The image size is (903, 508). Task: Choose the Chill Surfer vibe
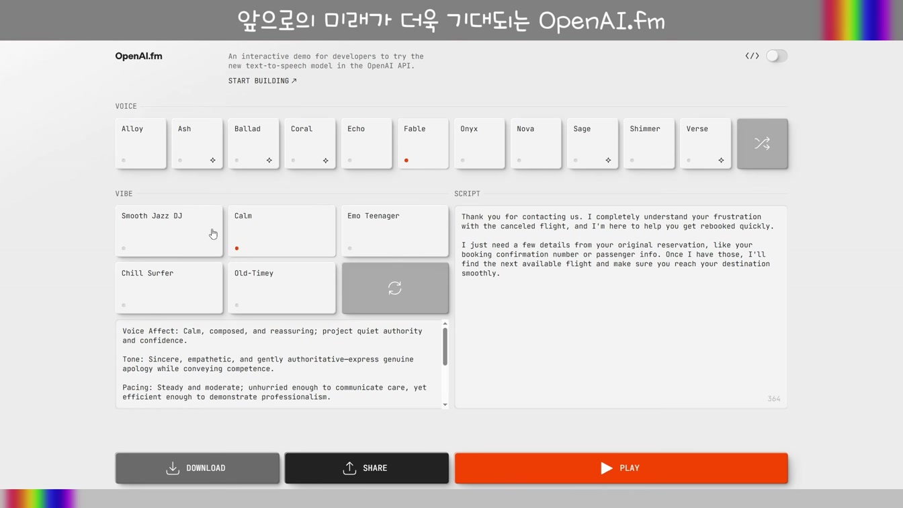169,288
